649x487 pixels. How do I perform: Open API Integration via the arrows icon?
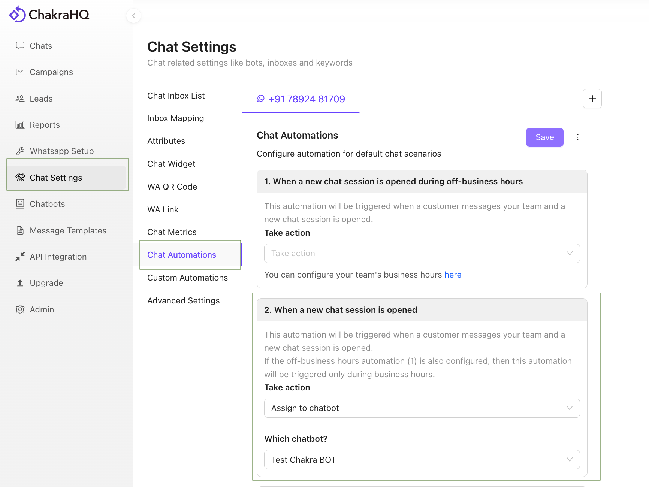click(20, 257)
